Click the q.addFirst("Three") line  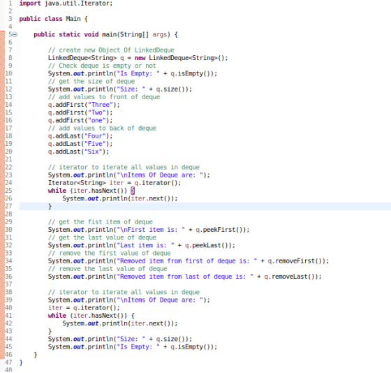[x=84, y=105]
